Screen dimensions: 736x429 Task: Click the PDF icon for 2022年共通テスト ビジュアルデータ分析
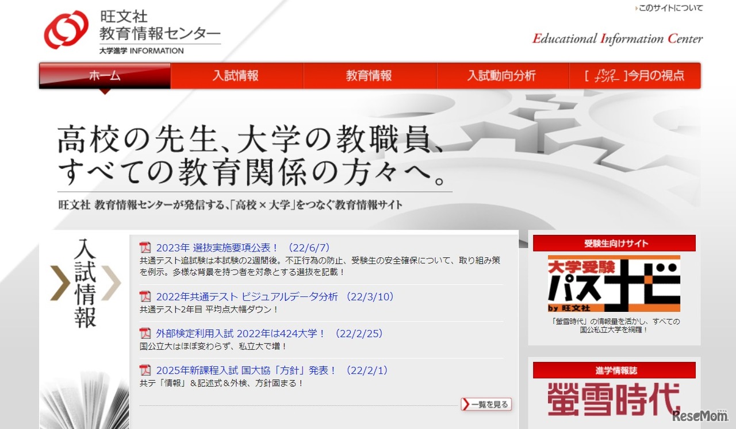coord(145,297)
